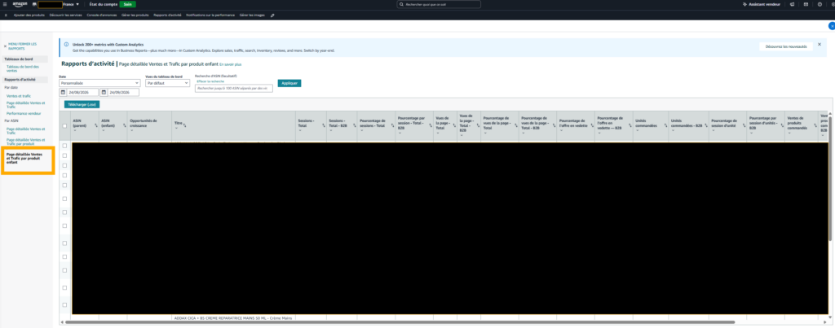
Task: Open the France marketplace selector
Action: coord(71,4)
